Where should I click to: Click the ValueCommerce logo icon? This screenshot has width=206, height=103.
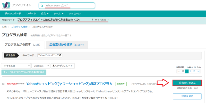6,5
